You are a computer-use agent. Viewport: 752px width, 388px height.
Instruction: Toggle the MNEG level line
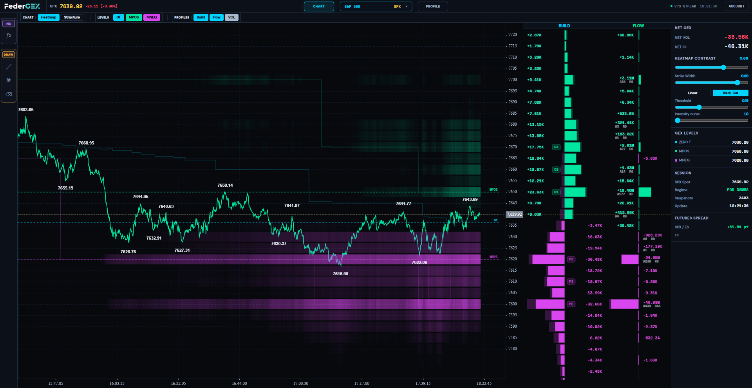tap(152, 17)
